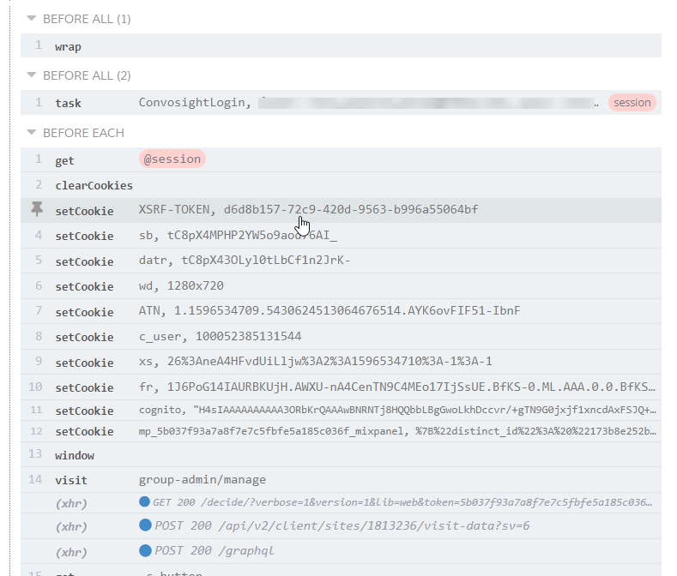677x576 pixels.
Task: Collapse the BEFORE EACH section
Action: coord(32,132)
